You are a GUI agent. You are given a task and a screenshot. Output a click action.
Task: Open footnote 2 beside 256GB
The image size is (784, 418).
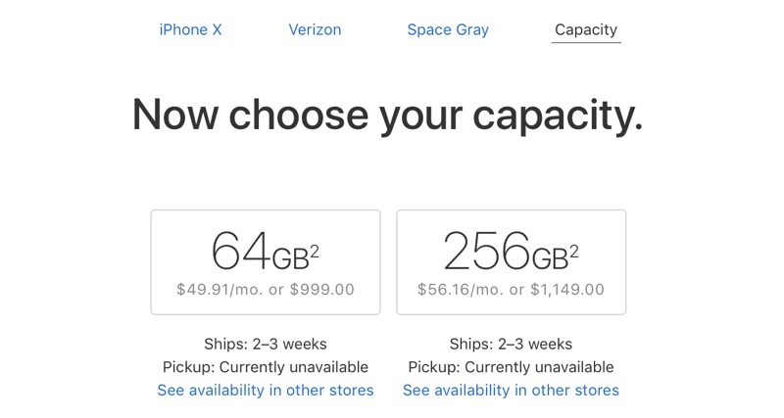point(573,253)
